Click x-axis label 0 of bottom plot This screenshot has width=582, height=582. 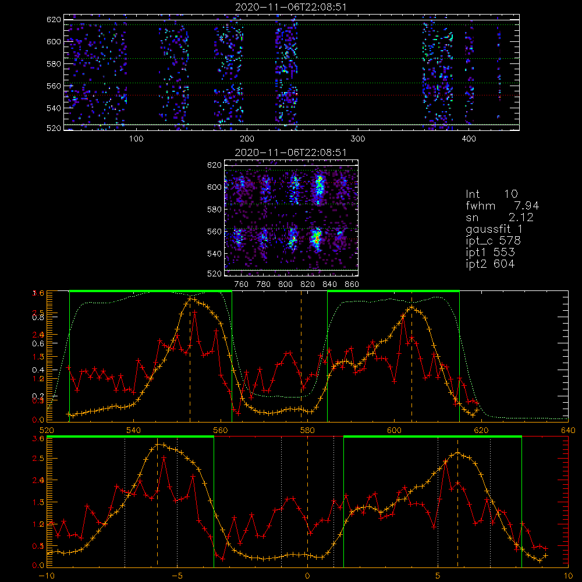tap(307, 576)
